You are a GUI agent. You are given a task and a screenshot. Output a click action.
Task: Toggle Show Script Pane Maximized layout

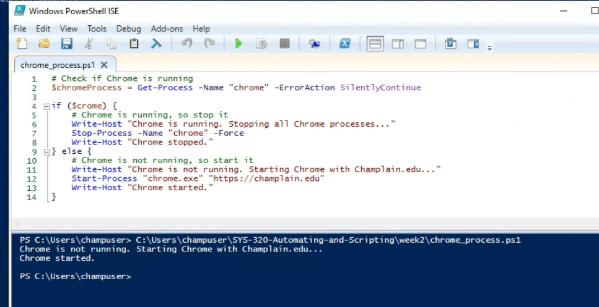click(x=421, y=44)
